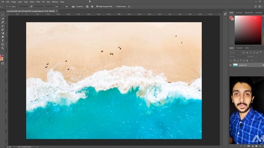Viewport: 264px width, 148px height.
Task: Open the Select menu
Action: [x=32, y=2]
